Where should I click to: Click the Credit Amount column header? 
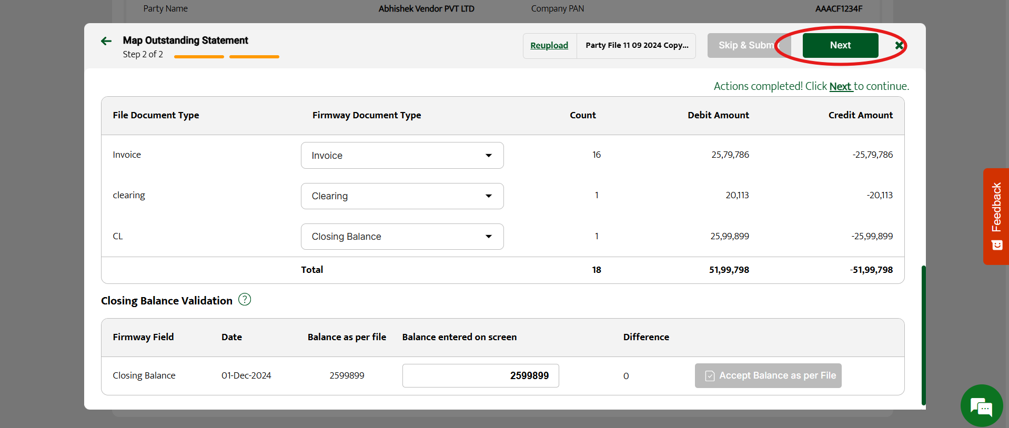[860, 115]
